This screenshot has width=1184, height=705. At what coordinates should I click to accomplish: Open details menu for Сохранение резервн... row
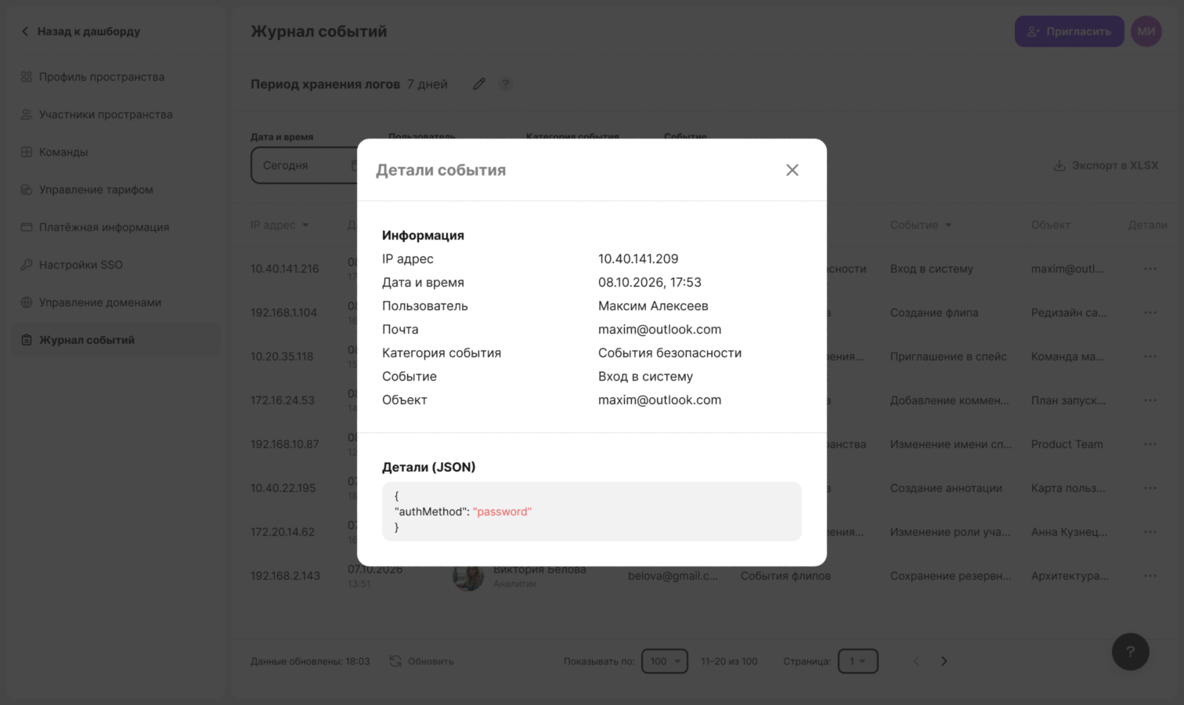1150,576
